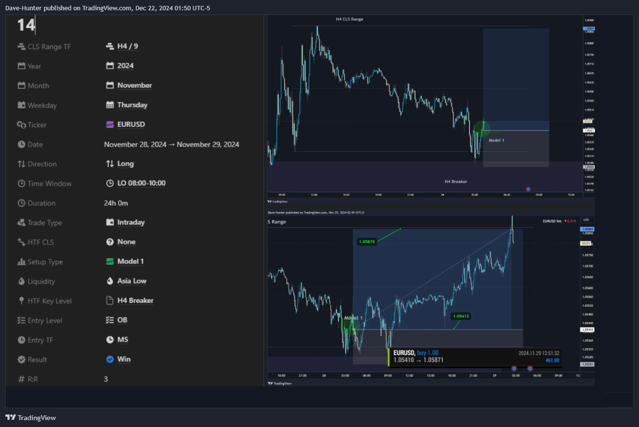
Task: Click the checklist icon beside Entry Level label
Action: click(21, 321)
